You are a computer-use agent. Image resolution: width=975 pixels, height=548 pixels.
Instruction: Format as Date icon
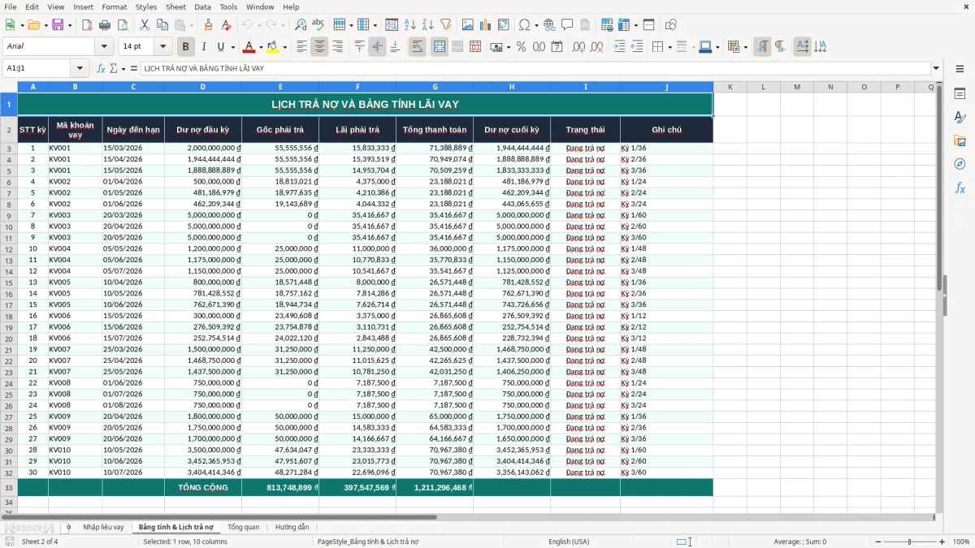tap(557, 47)
